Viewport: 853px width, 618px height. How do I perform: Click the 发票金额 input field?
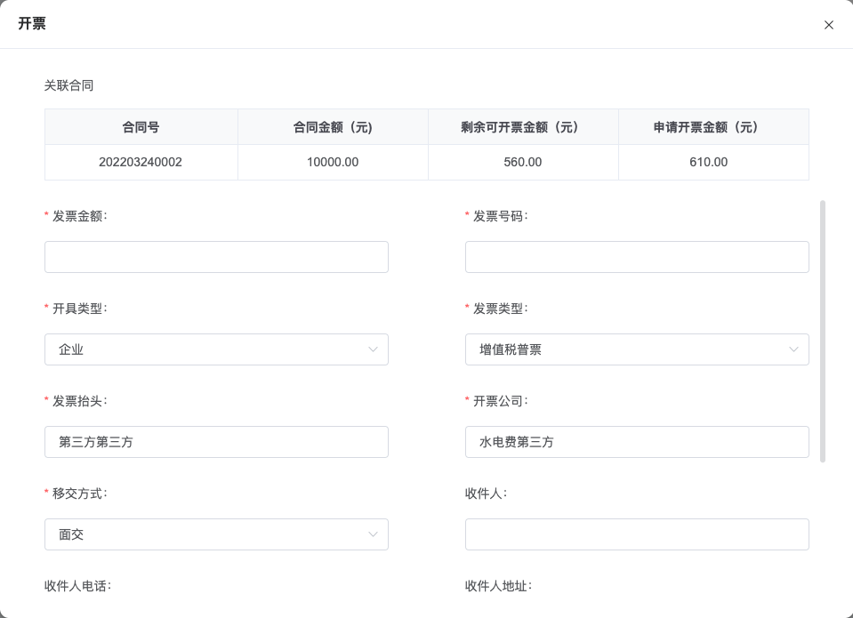click(x=216, y=257)
